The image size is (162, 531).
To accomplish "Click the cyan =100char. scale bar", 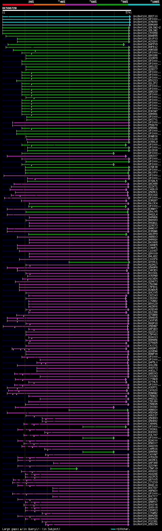I will pyautogui.click(x=113, y=529).
